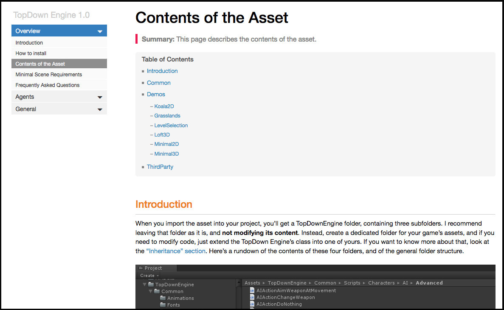The height and width of the screenshot is (310, 504).
Task: Select the Fonts folder in tree
Action: coord(174,305)
